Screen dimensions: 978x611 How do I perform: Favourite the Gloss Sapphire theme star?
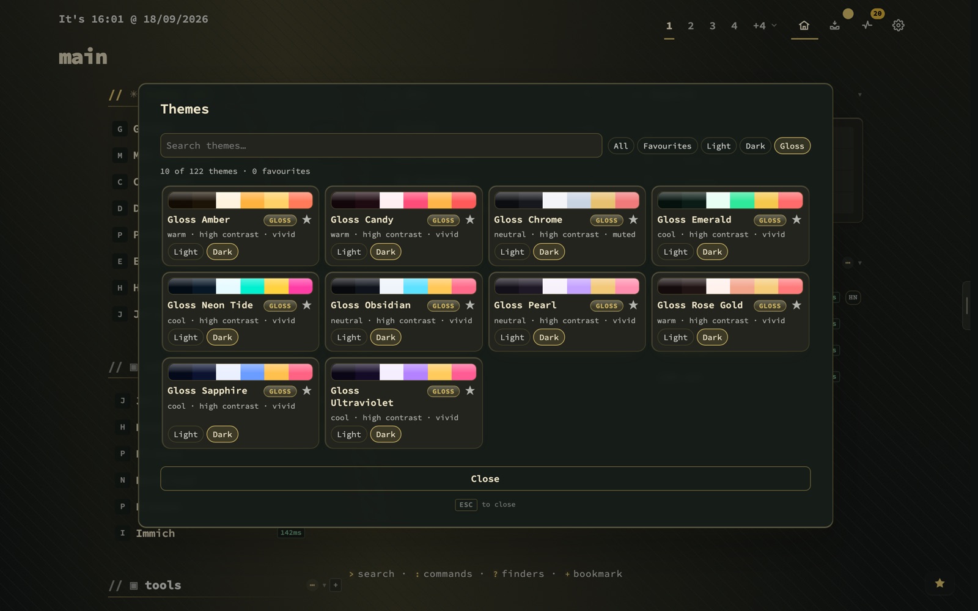click(307, 390)
